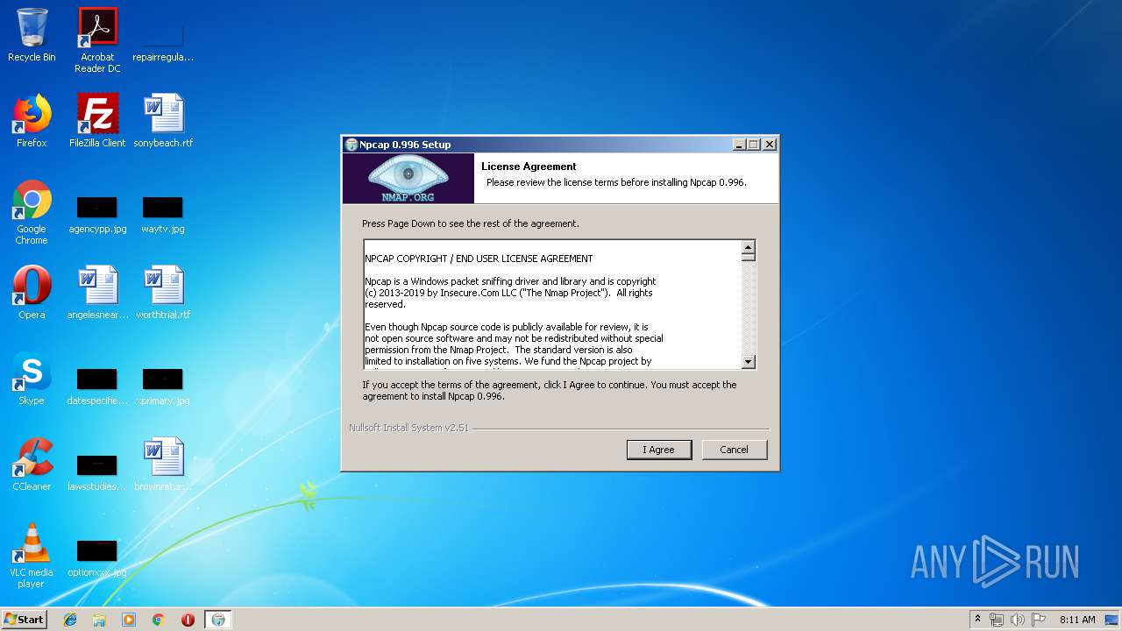Click the Npcap 0.996 Setup title bar icon

(352, 145)
